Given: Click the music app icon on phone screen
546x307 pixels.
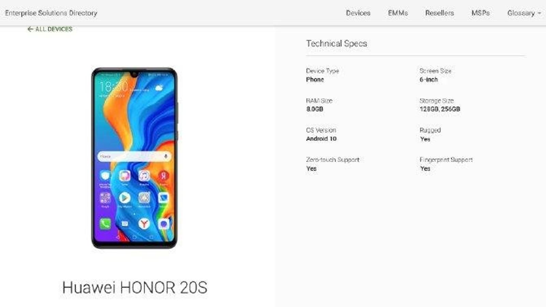Looking at the screenshot, I should pyautogui.click(x=144, y=176).
